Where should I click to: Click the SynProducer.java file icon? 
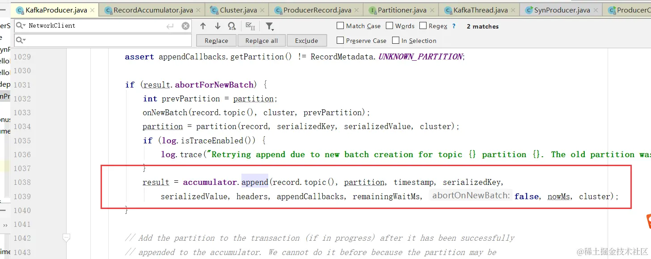pos(528,10)
